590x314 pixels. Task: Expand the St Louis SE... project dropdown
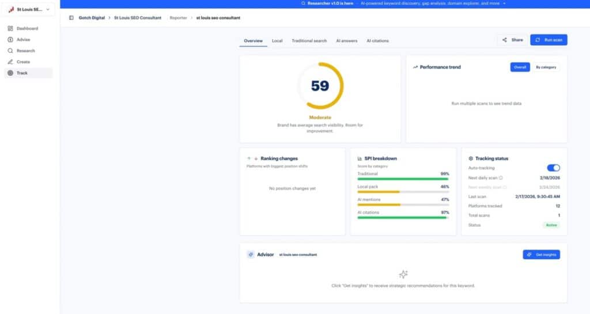tap(28, 9)
